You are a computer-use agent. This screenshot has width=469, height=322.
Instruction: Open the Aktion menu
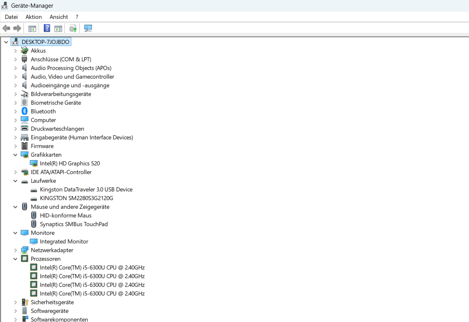[x=34, y=17]
